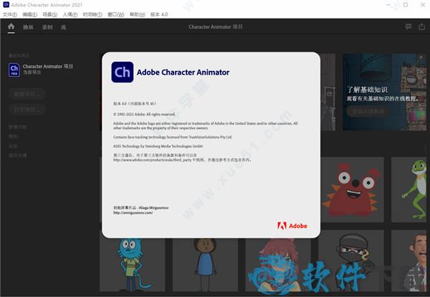The image size is (430, 297).
Task: Switch to the 流 (Stream) workspace tab
Action: click(x=64, y=27)
